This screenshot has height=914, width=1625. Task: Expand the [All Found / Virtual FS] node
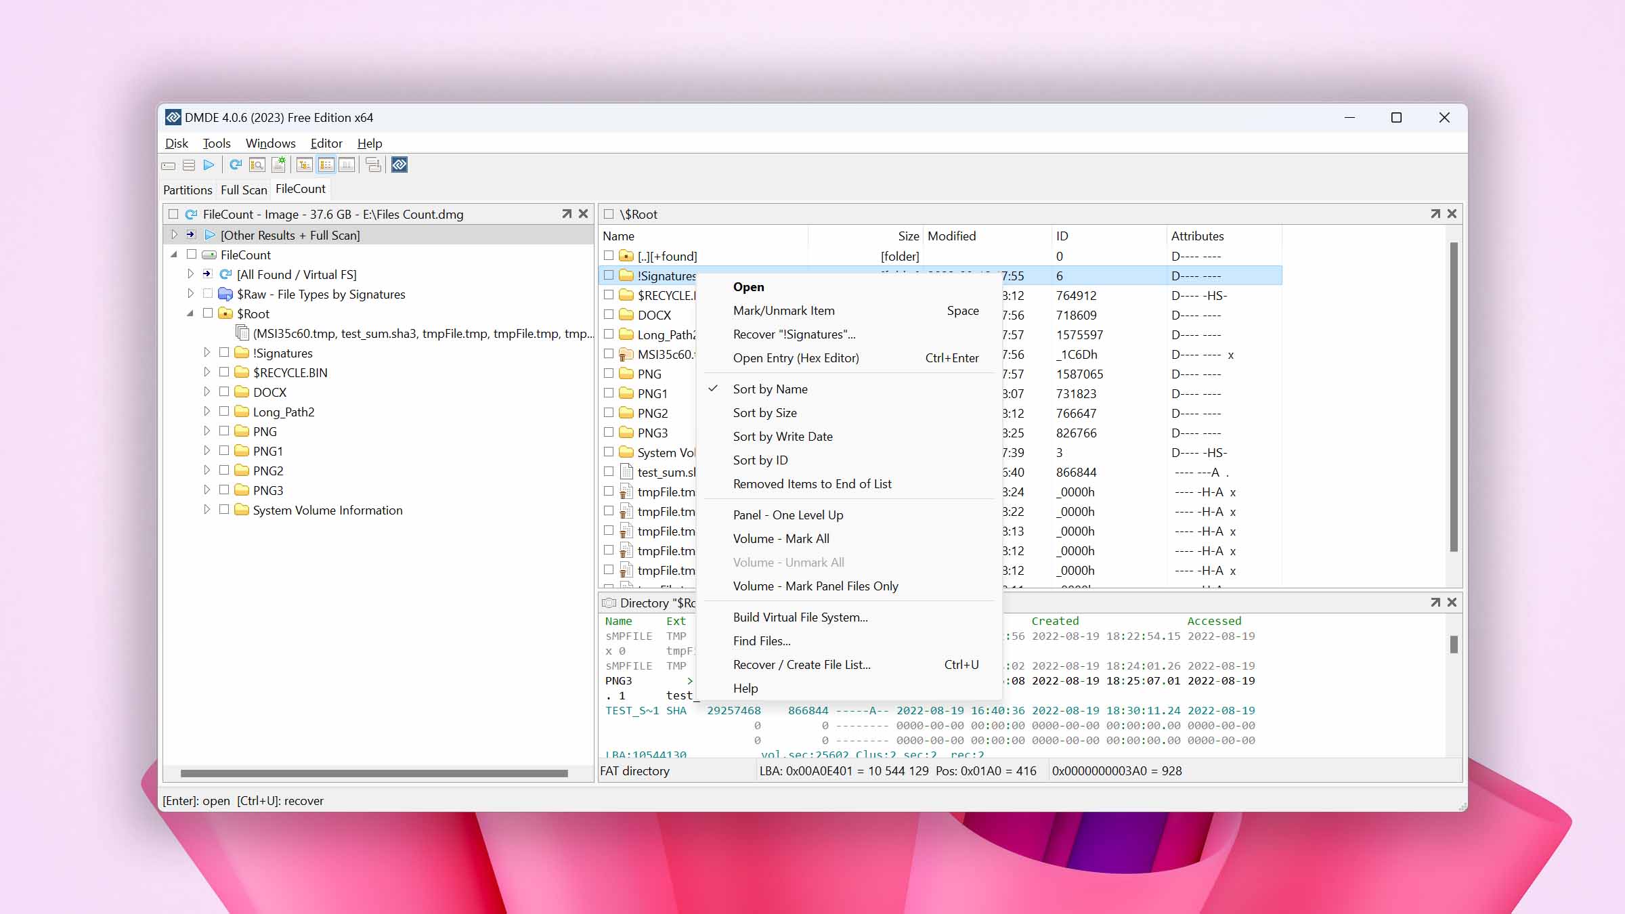point(191,274)
